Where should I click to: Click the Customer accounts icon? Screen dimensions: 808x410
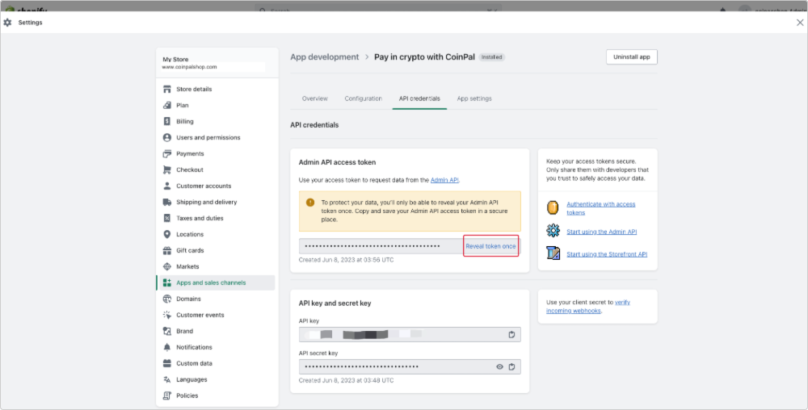coord(167,186)
